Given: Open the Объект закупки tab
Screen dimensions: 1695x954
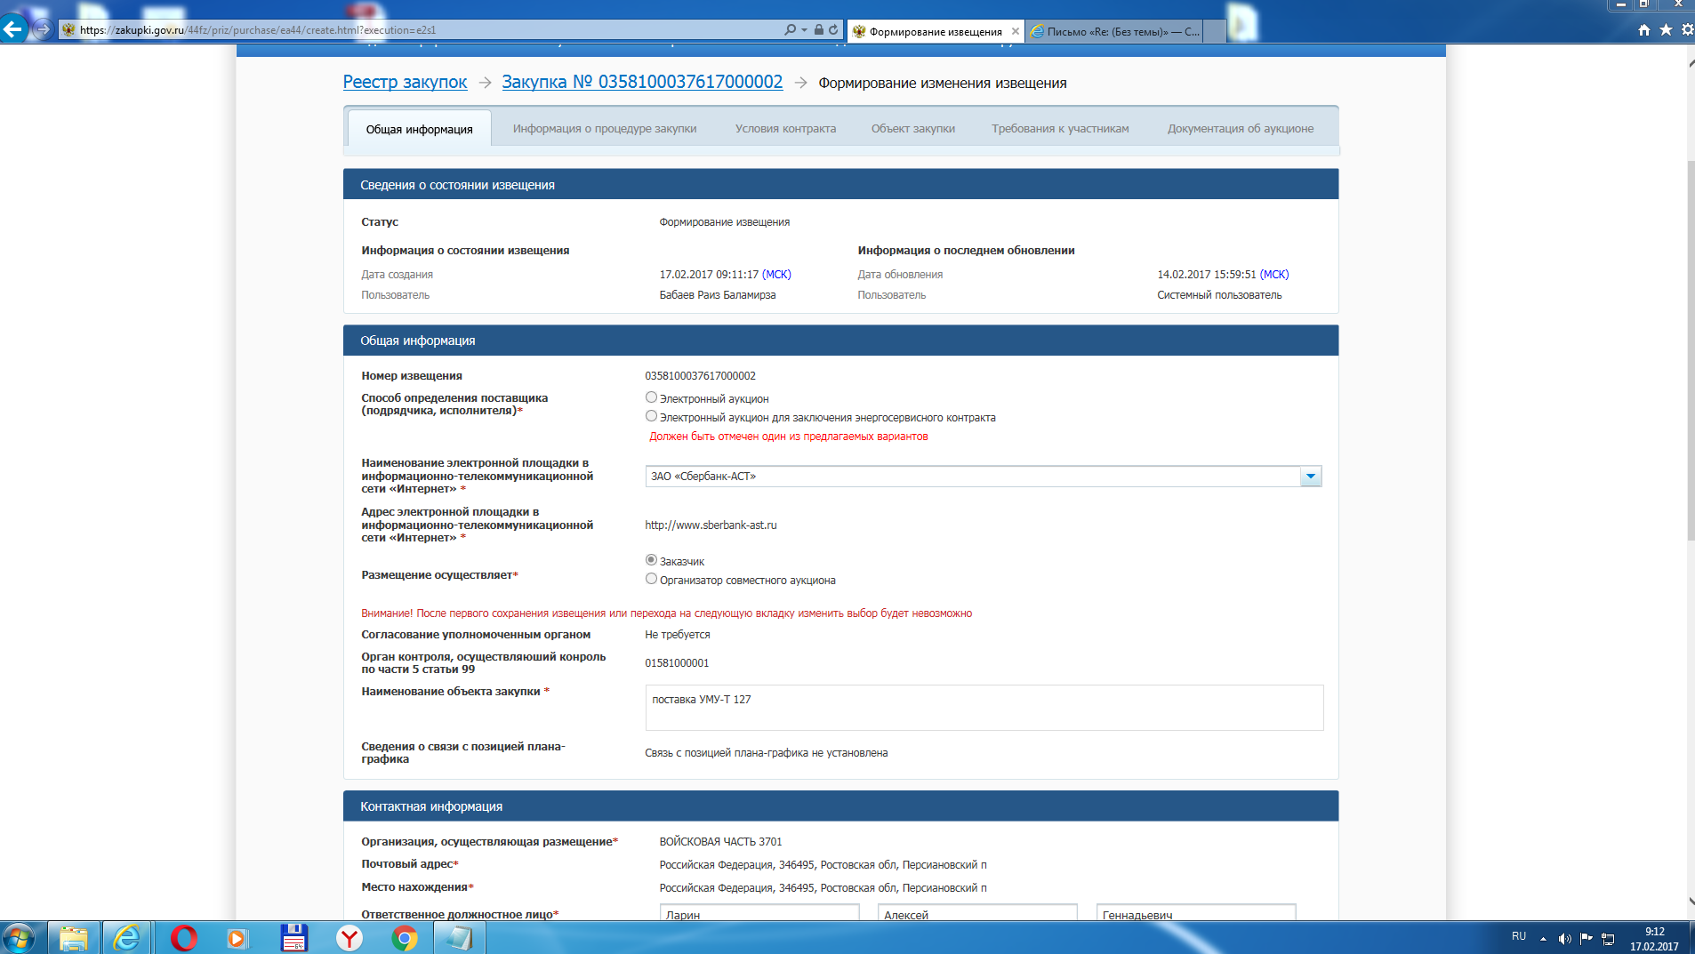Looking at the screenshot, I should [912, 129].
